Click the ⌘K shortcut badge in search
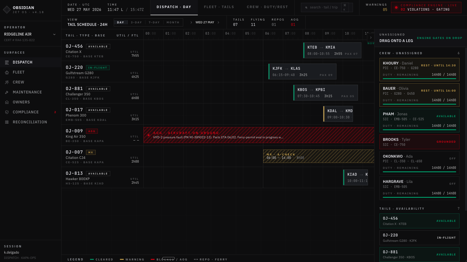Image resolution: width=467 pixels, height=262 pixels. pos(345,7)
